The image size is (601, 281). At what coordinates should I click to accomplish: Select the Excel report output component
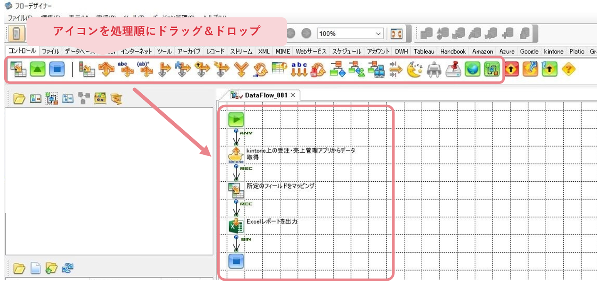tap(236, 226)
